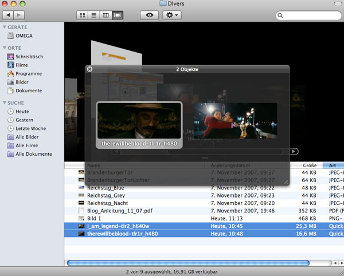Close the 2 Objekte Quick Look panel

pyautogui.click(x=89, y=69)
